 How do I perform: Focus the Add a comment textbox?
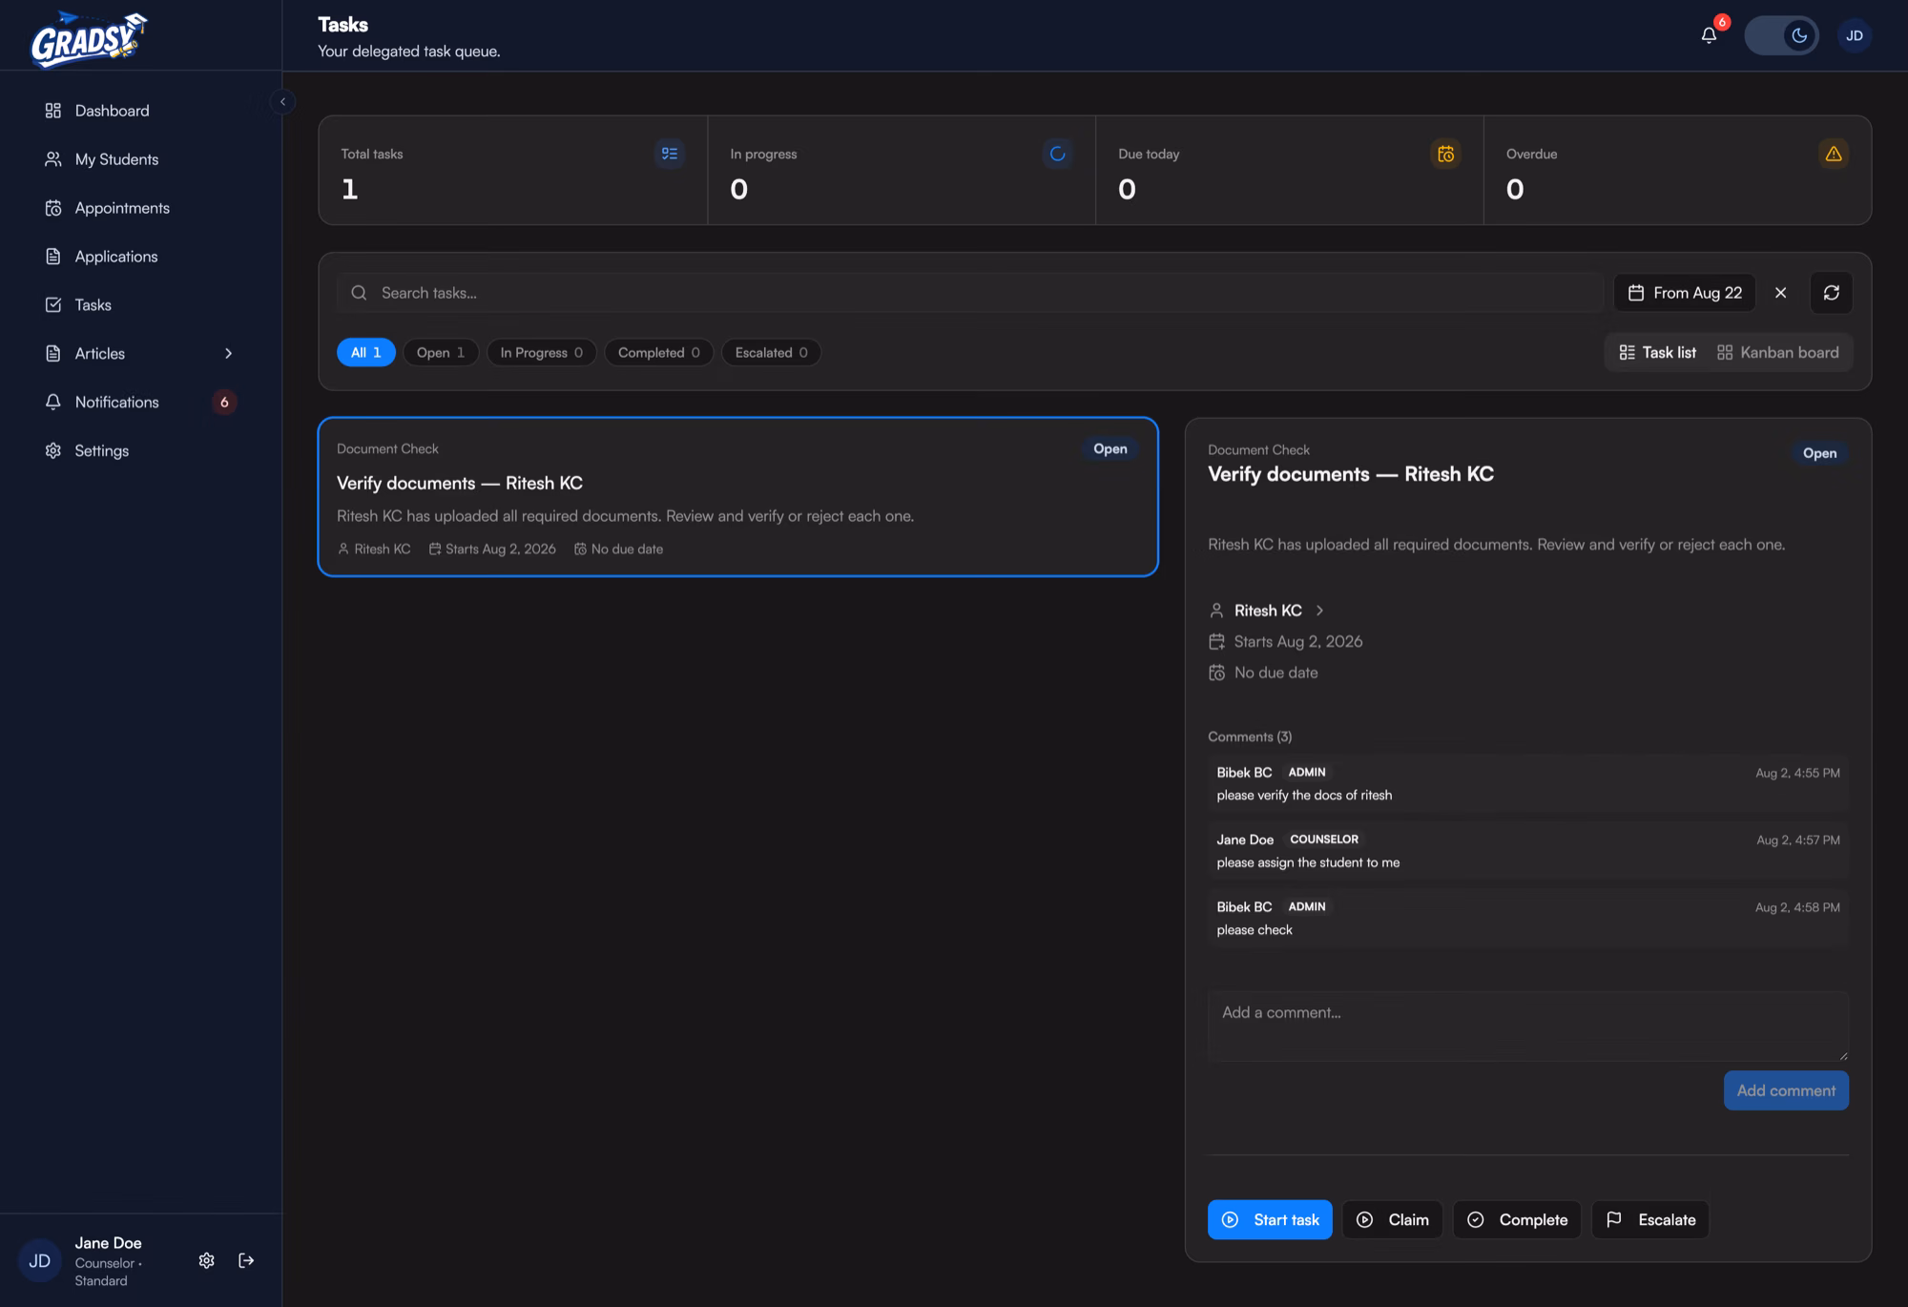click(x=1527, y=1027)
